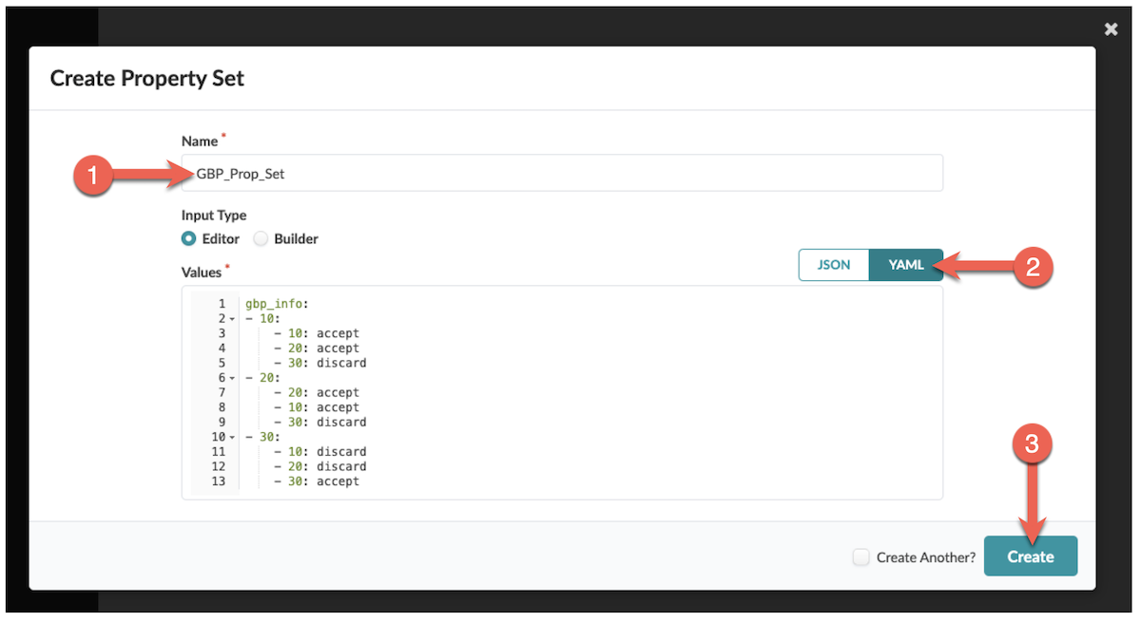Click the Create button

point(1031,556)
